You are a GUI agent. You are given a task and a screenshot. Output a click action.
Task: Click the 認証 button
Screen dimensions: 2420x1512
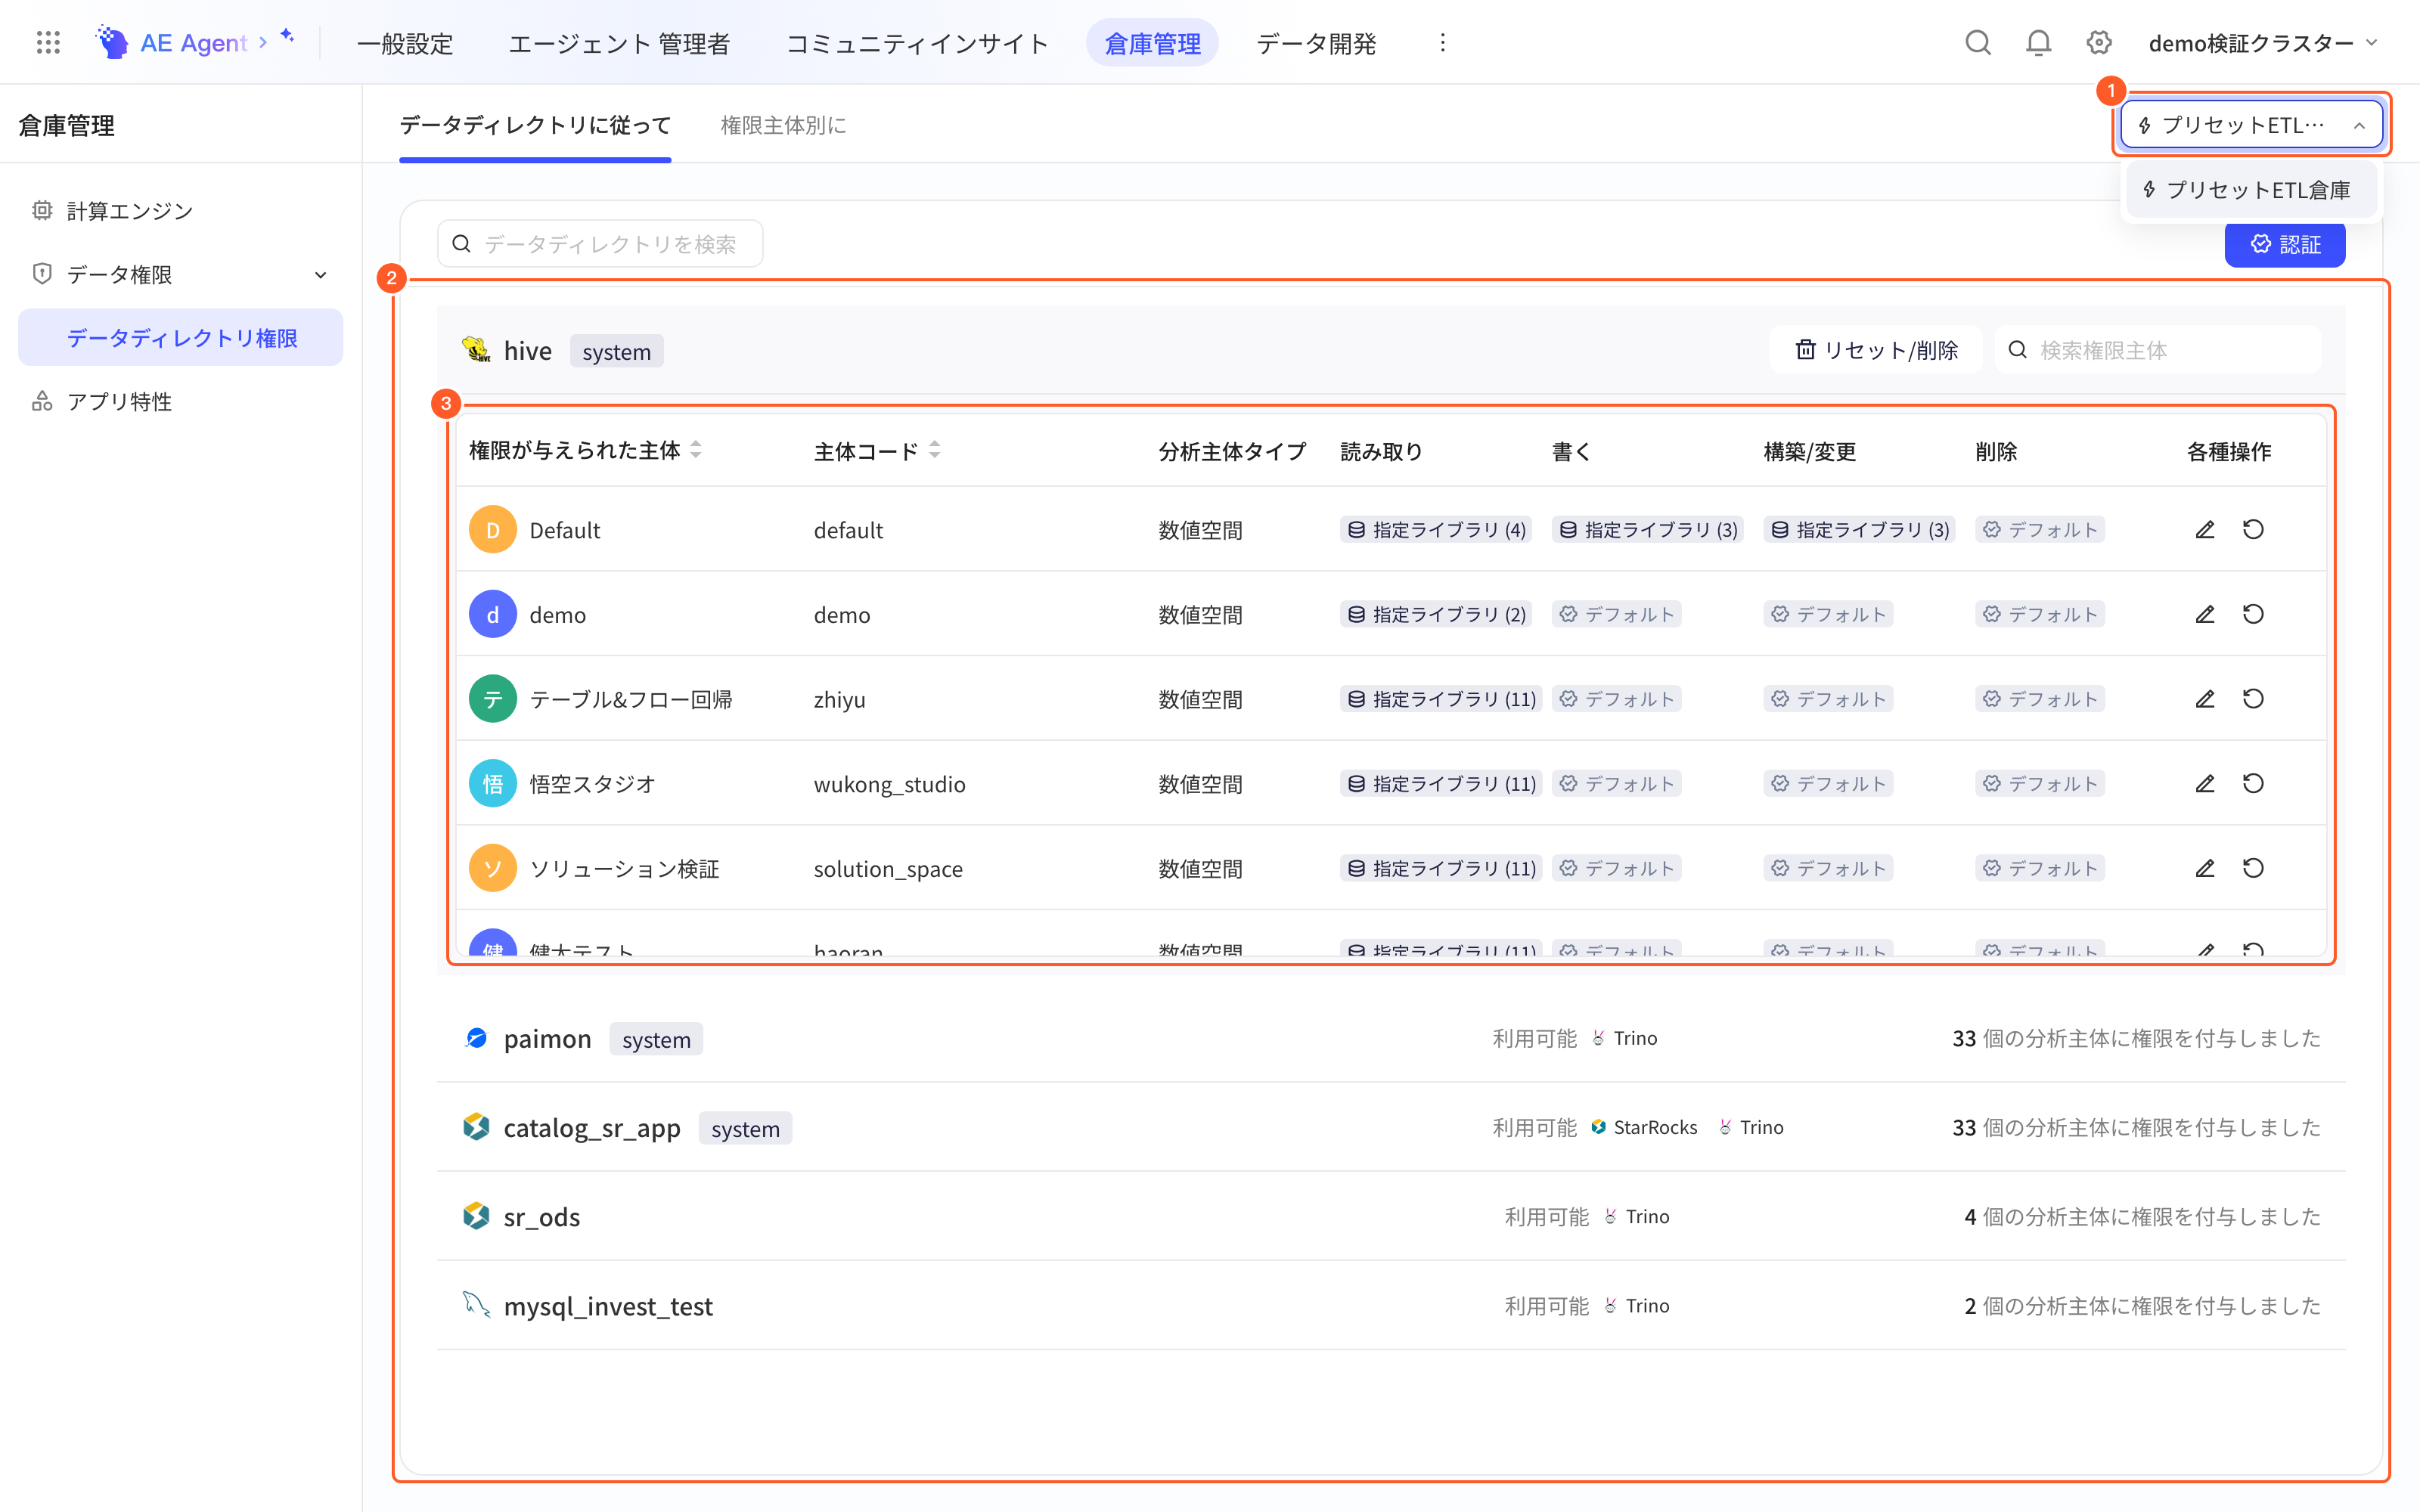click(x=2284, y=244)
